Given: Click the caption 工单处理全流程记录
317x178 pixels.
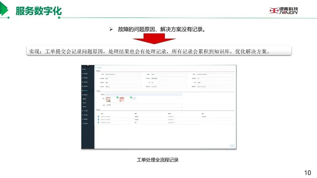Looking at the screenshot, I should click(158, 160).
